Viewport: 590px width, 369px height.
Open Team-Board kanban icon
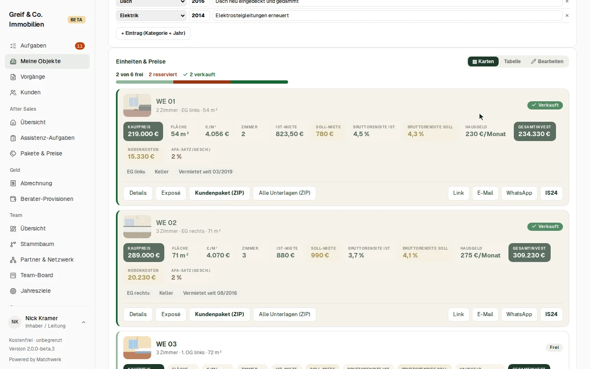13,276
